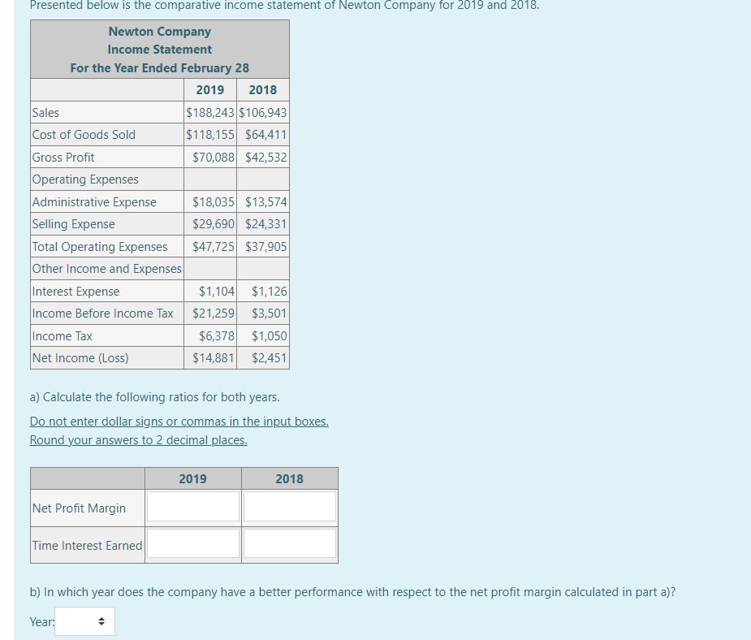Viewport: 751px width, 640px height.
Task: Select the 2019 header in the ratio table
Action: (x=192, y=478)
